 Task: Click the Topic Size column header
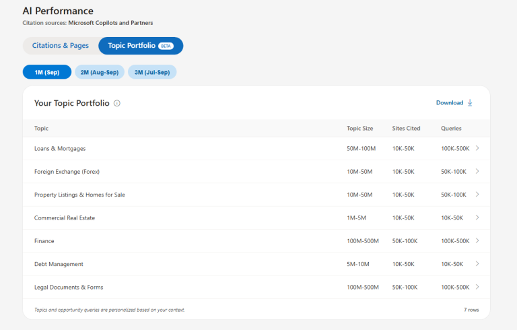click(x=359, y=129)
